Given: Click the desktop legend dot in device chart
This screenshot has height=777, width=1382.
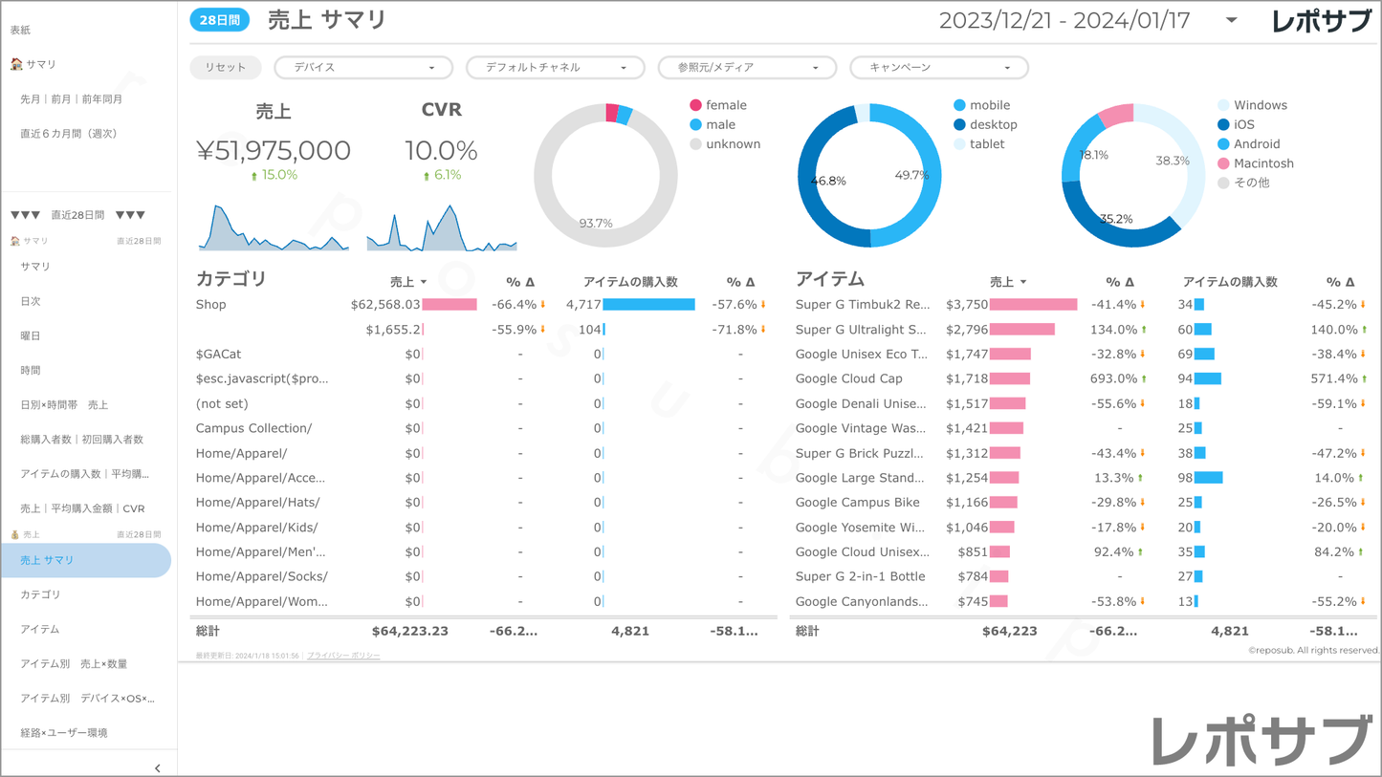Looking at the screenshot, I should pyautogui.click(x=959, y=125).
